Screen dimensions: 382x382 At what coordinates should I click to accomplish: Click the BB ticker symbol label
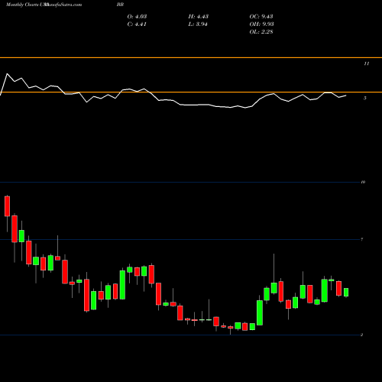point(120,5)
